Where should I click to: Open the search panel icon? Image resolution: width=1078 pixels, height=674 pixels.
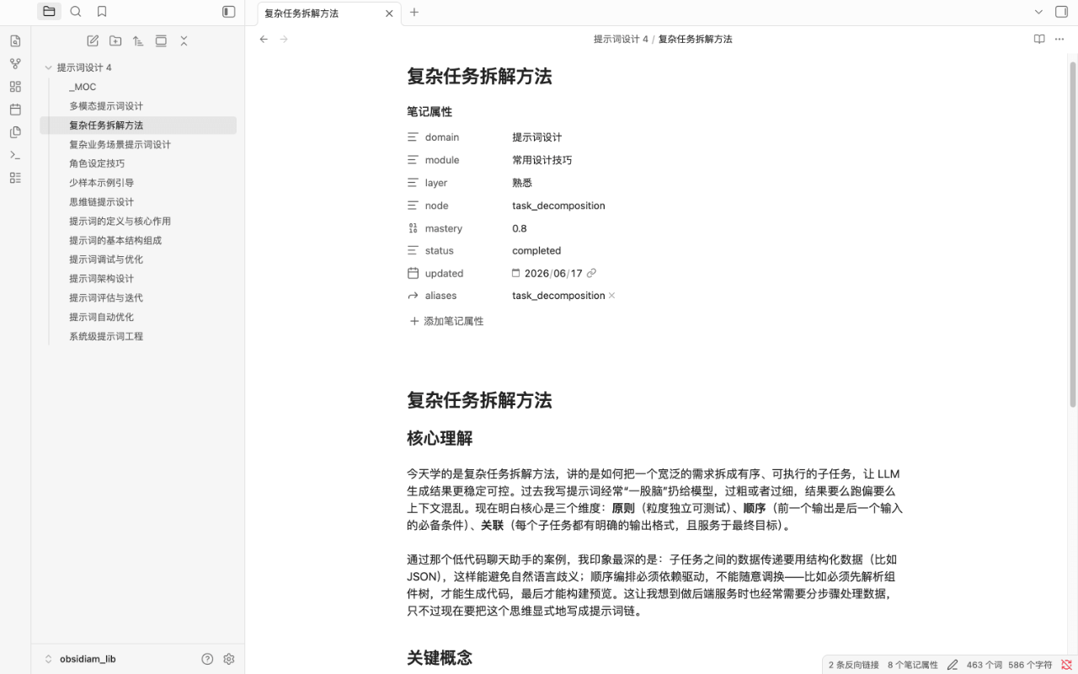click(x=76, y=12)
